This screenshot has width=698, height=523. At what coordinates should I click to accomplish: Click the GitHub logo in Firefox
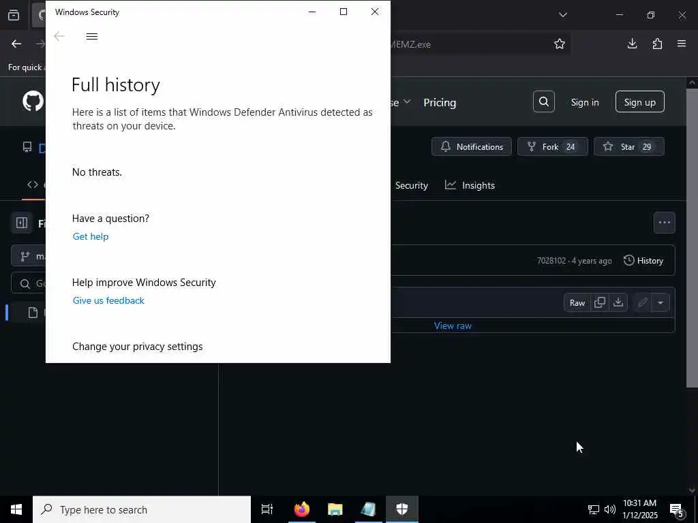coord(33,101)
